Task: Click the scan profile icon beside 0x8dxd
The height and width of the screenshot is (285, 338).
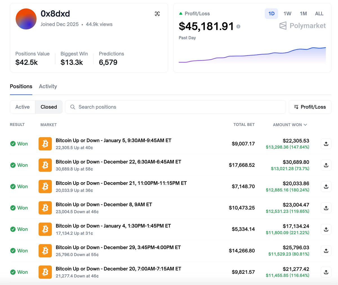Action: (x=157, y=14)
